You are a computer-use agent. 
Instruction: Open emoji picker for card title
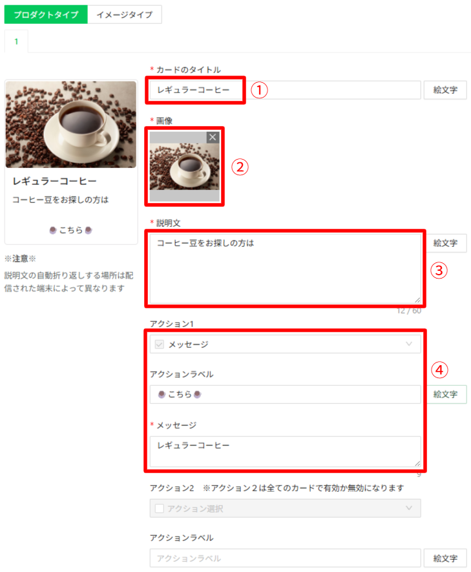(x=445, y=90)
